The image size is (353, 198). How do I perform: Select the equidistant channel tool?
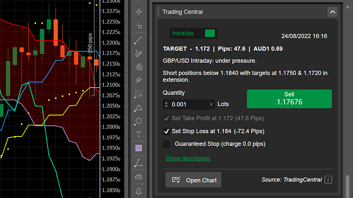139,67
